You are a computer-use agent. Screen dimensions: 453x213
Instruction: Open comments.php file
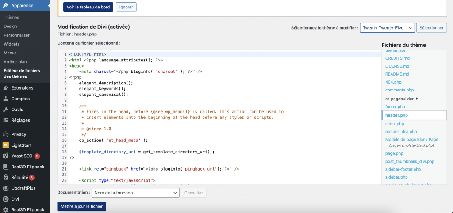pyautogui.click(x=399, y=90)
